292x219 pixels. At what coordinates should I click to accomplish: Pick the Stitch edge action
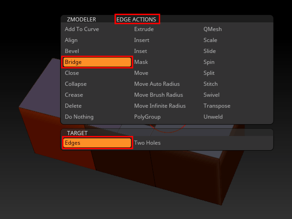click(x=211, y=84)
